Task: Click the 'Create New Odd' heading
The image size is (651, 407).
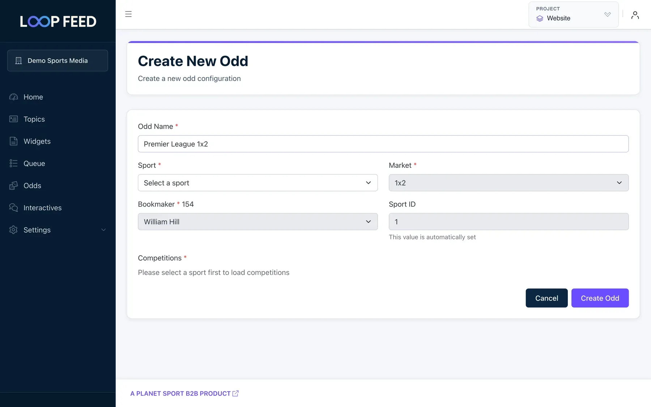Action: 193,61
